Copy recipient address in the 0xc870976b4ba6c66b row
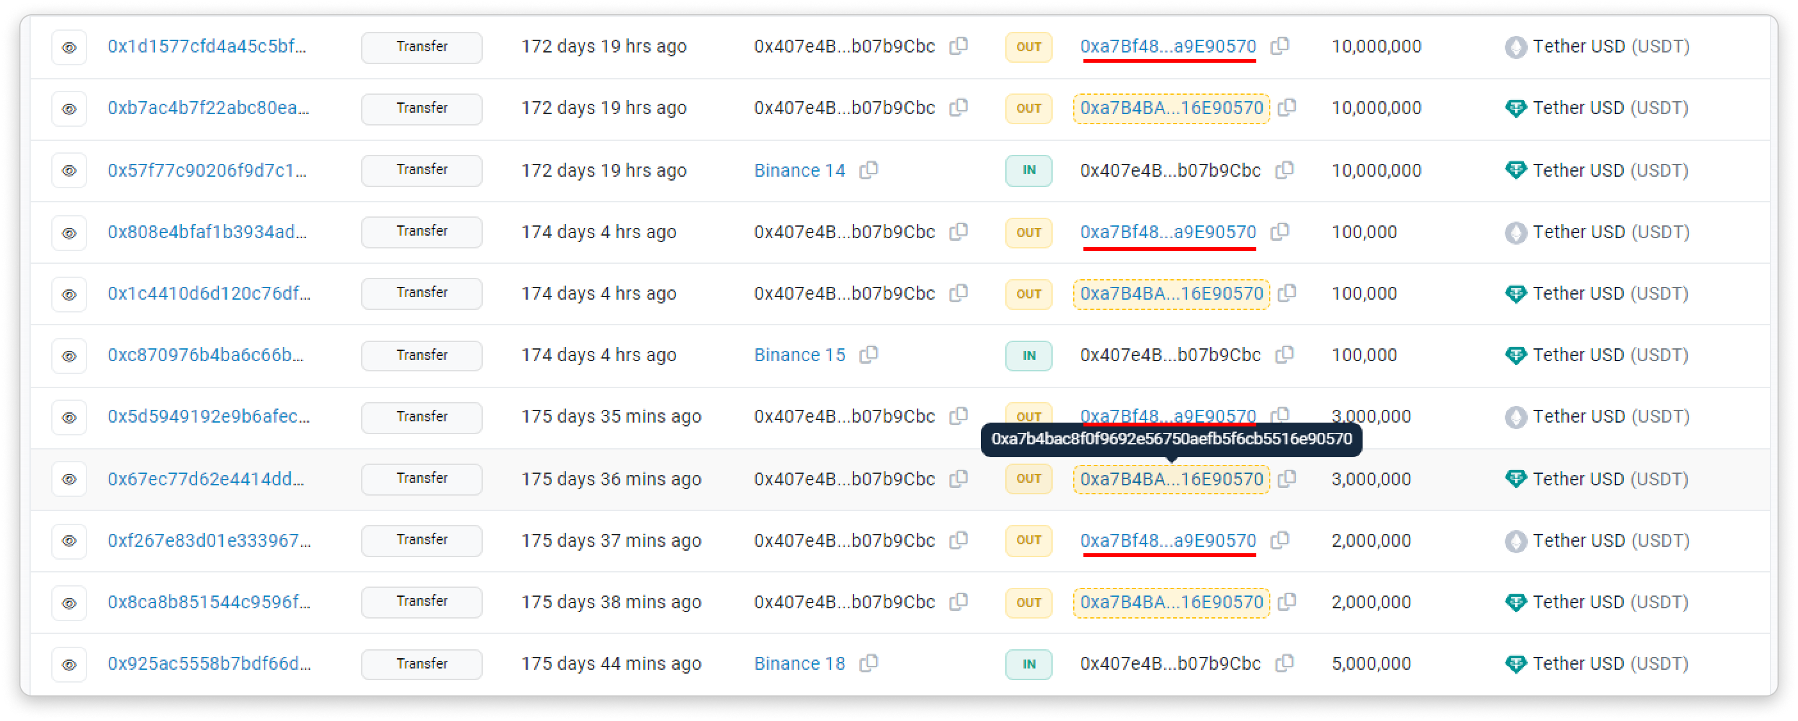Screen dimensions: 1798x721 [x=1285, y=355]
